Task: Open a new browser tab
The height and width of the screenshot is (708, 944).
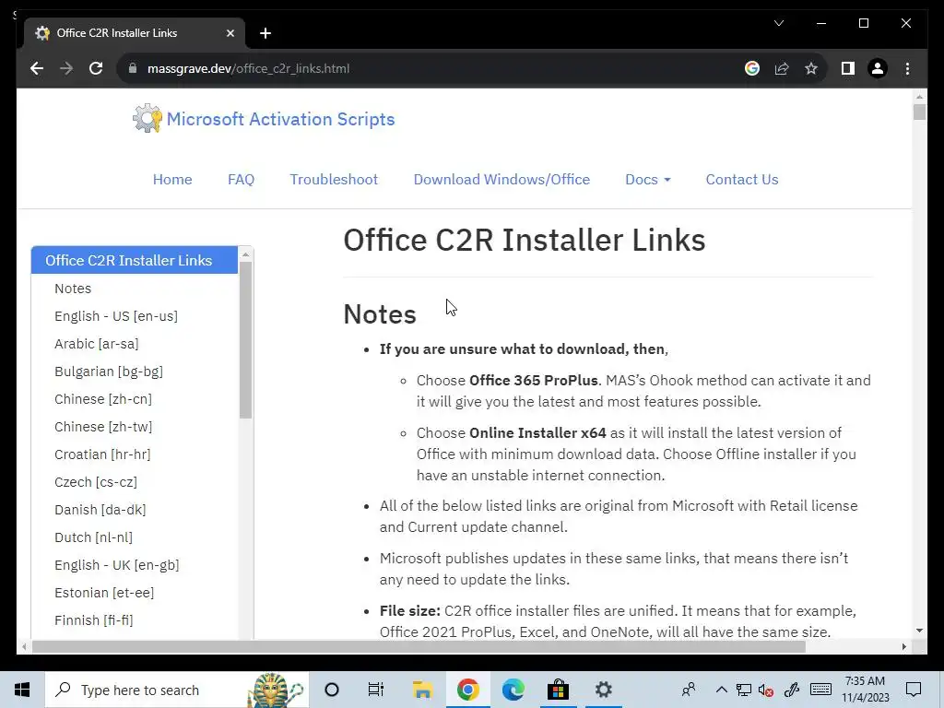Action: [265, 33]
